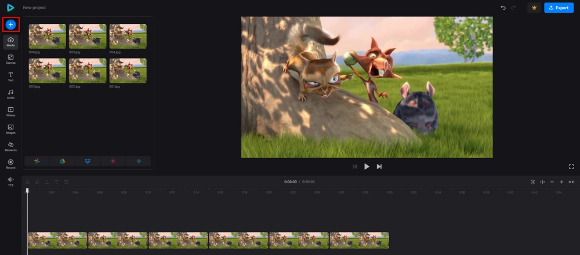Open the Media panel in the sidebar
Viewport: 580px width, 255px height.
click(x=10, y=42)
